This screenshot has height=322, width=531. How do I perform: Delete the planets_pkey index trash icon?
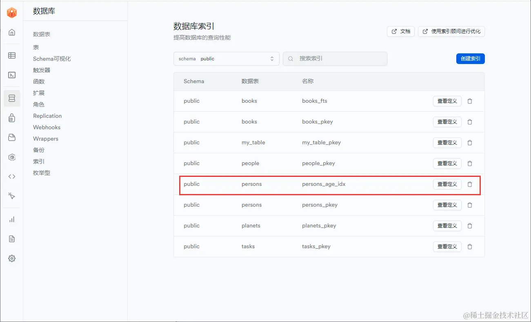[470, 226]
